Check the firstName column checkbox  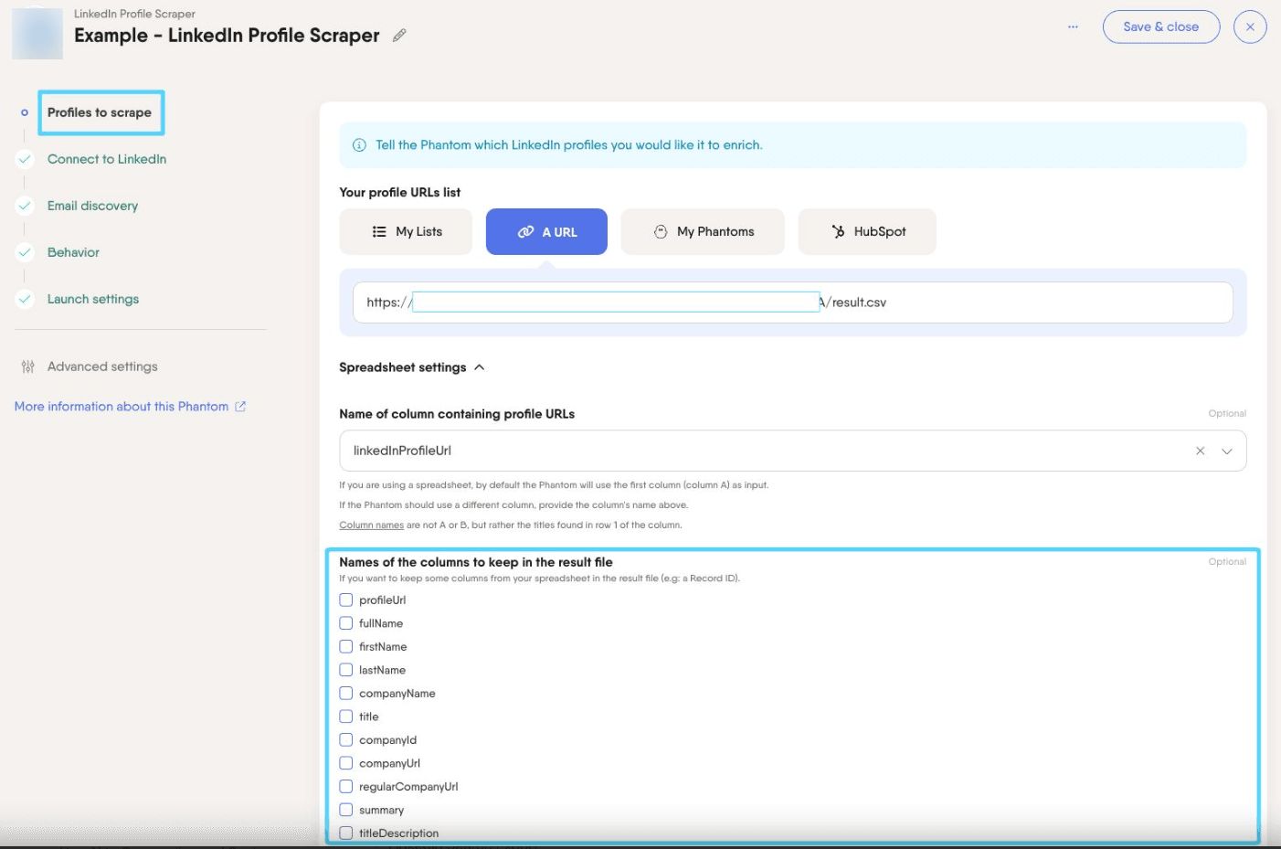click(346, 647)
